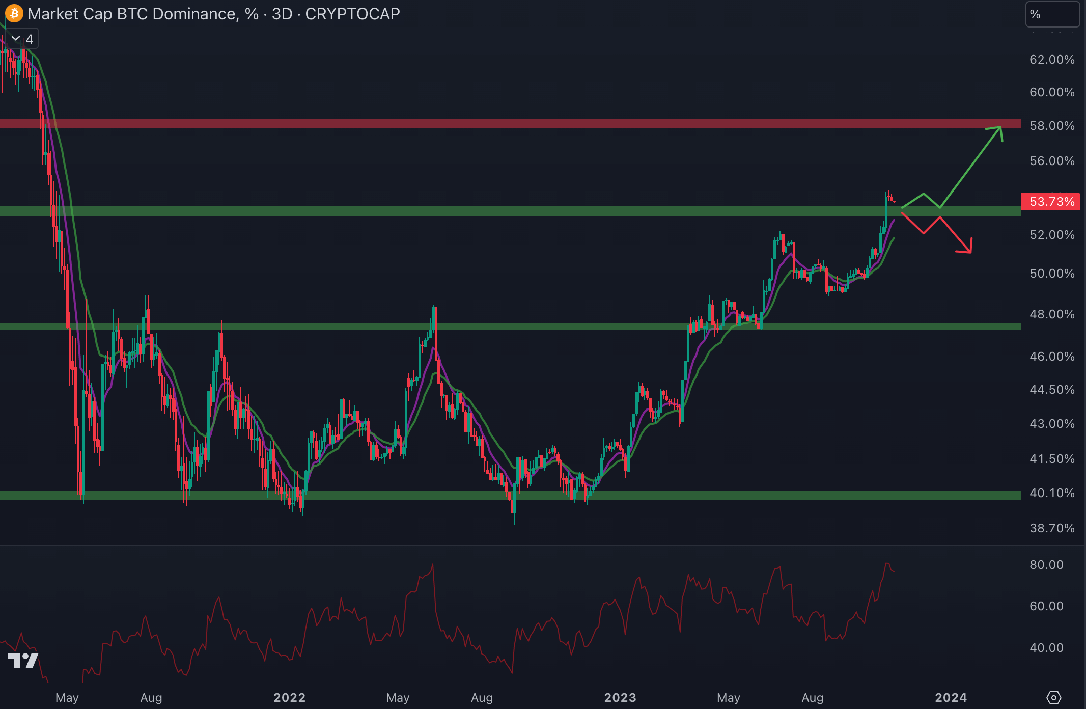This screenshot has height=709, width=1086.
Task: Select the thin green line near 47.5%
Action: [509, 326]
